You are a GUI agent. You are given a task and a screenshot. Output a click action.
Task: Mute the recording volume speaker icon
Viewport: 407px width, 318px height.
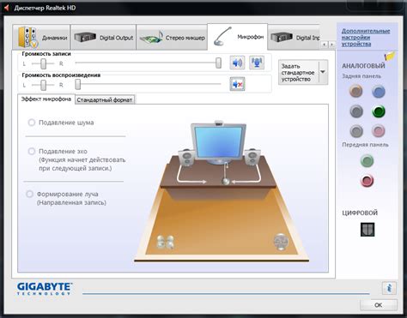(x=237, y=63)
